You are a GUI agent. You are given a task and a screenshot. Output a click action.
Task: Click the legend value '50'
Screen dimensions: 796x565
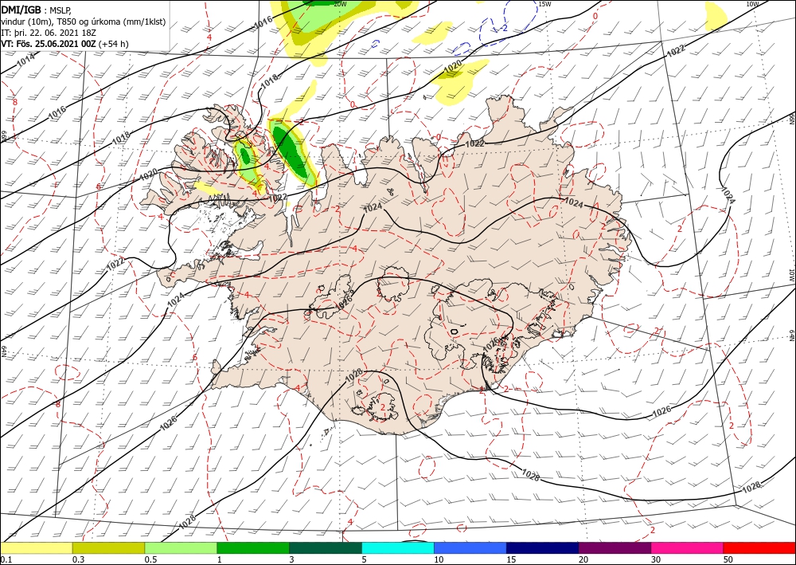click(x=728, y=559)
